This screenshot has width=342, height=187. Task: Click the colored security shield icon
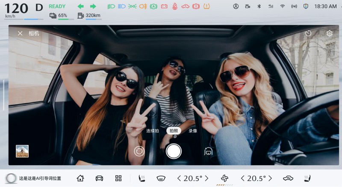pyautogui.click(x=306, y=6)
